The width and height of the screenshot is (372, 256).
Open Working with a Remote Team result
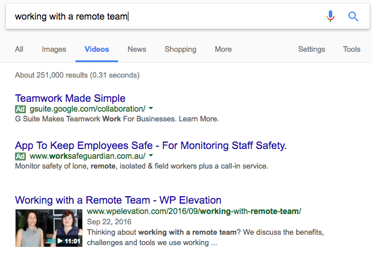118,200
